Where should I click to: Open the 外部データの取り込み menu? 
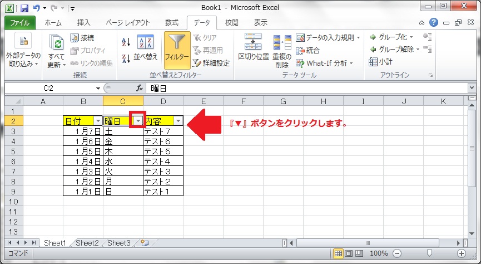[x=23, y=50]
